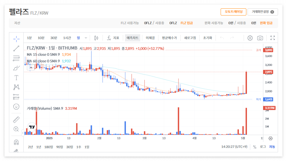Open chart settings gear icon

tap(250, 38)
